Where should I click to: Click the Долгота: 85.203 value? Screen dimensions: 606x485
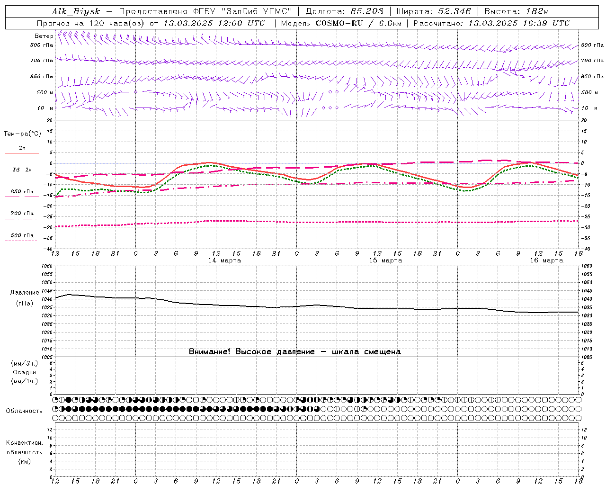point(344,11)
